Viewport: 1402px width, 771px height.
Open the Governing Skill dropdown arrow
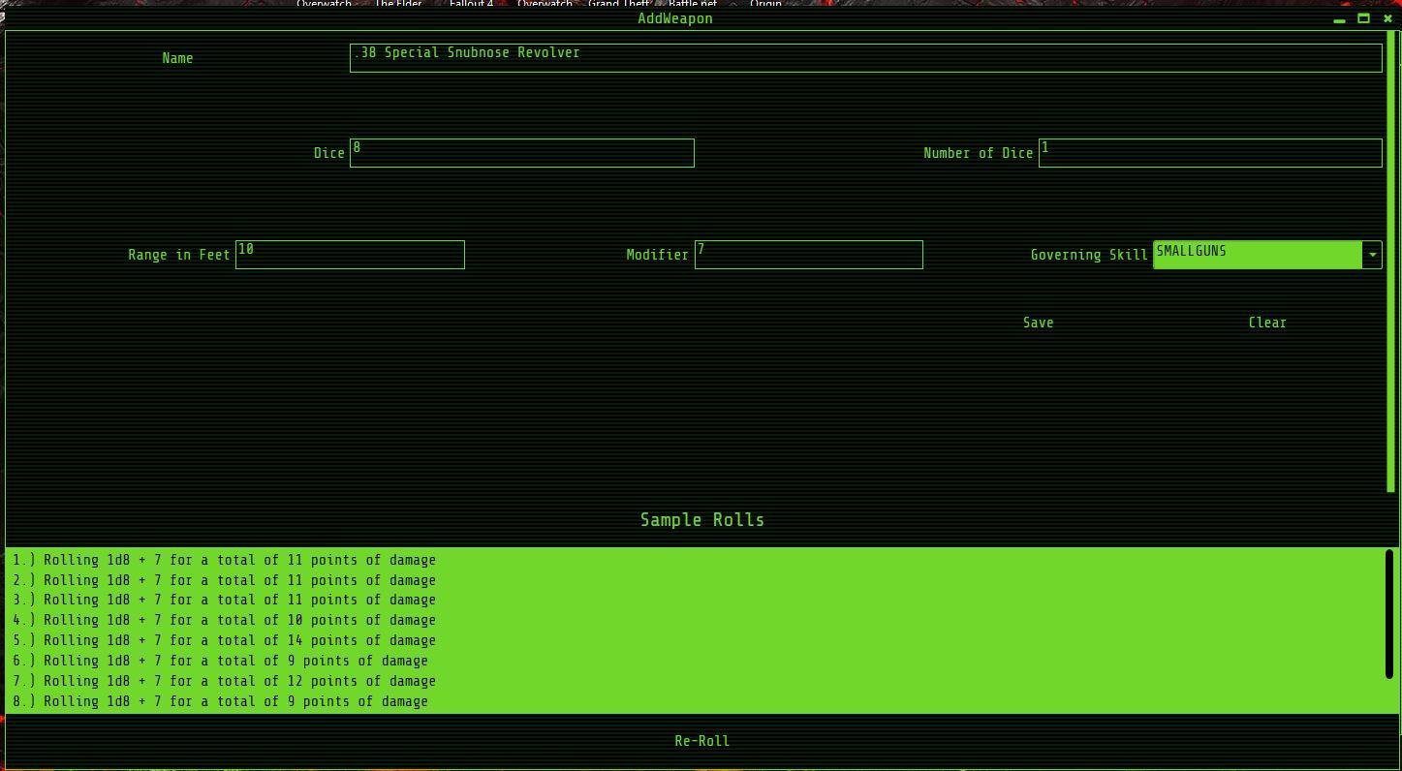click(1373, 255)
